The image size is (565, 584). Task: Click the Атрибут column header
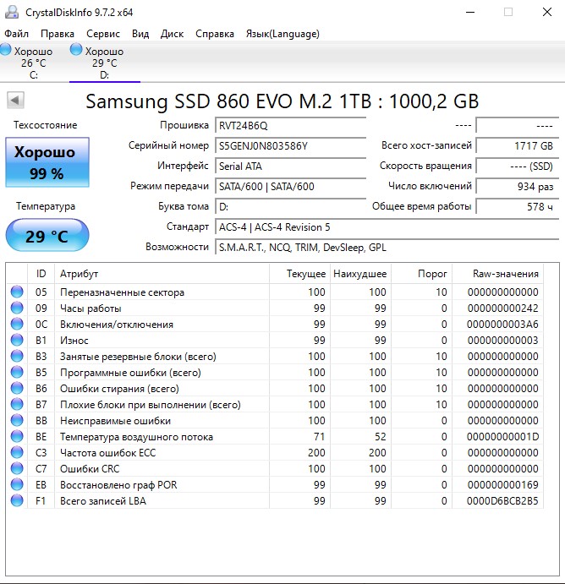(162, 274)
